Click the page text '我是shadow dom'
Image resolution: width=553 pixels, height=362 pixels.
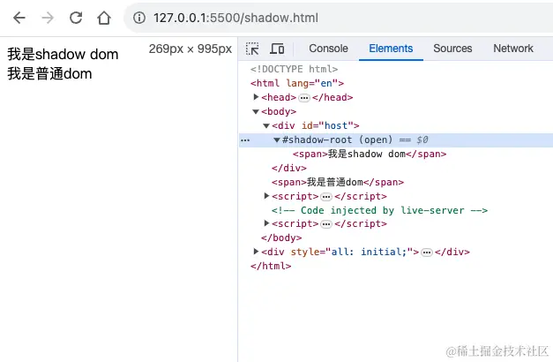[x=63, y=55]
